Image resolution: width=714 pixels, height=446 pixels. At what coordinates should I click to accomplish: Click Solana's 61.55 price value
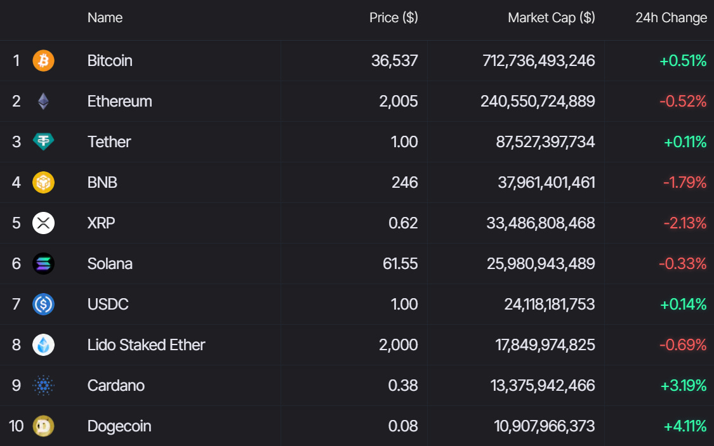pyautogui.click(x=400, y=263)
